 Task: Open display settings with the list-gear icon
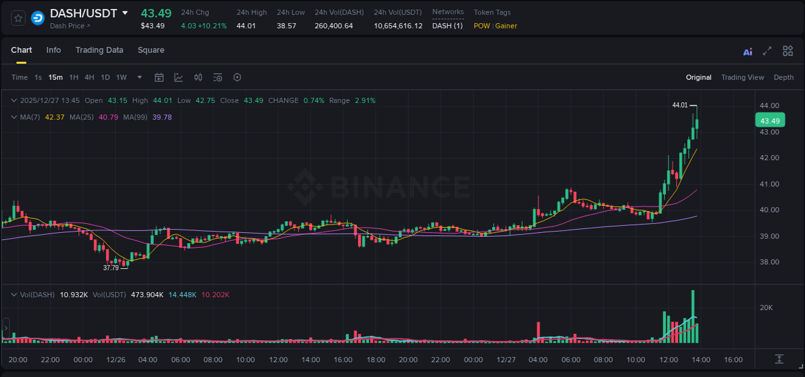217,77
